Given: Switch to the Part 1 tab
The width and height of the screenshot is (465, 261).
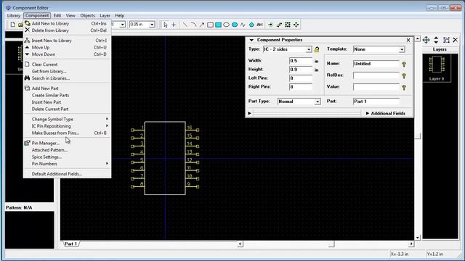Looking at the screenshot, I should (71, 244).
